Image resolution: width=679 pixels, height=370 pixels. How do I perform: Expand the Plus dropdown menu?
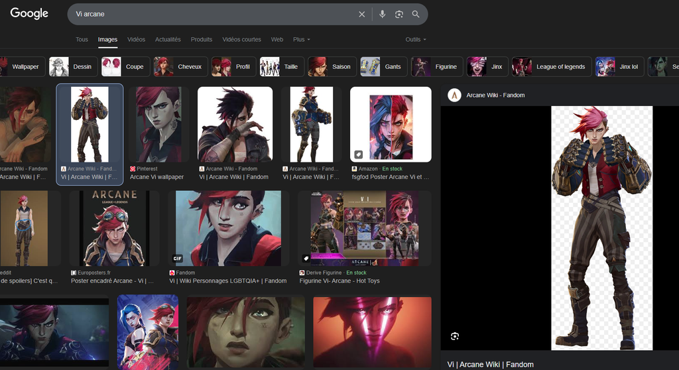click(x=302, y=40)
